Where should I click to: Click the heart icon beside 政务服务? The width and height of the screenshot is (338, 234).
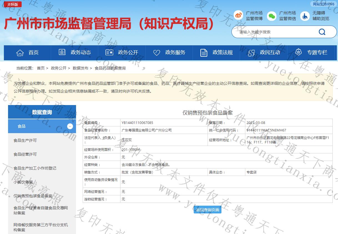[x=157, y=53]
